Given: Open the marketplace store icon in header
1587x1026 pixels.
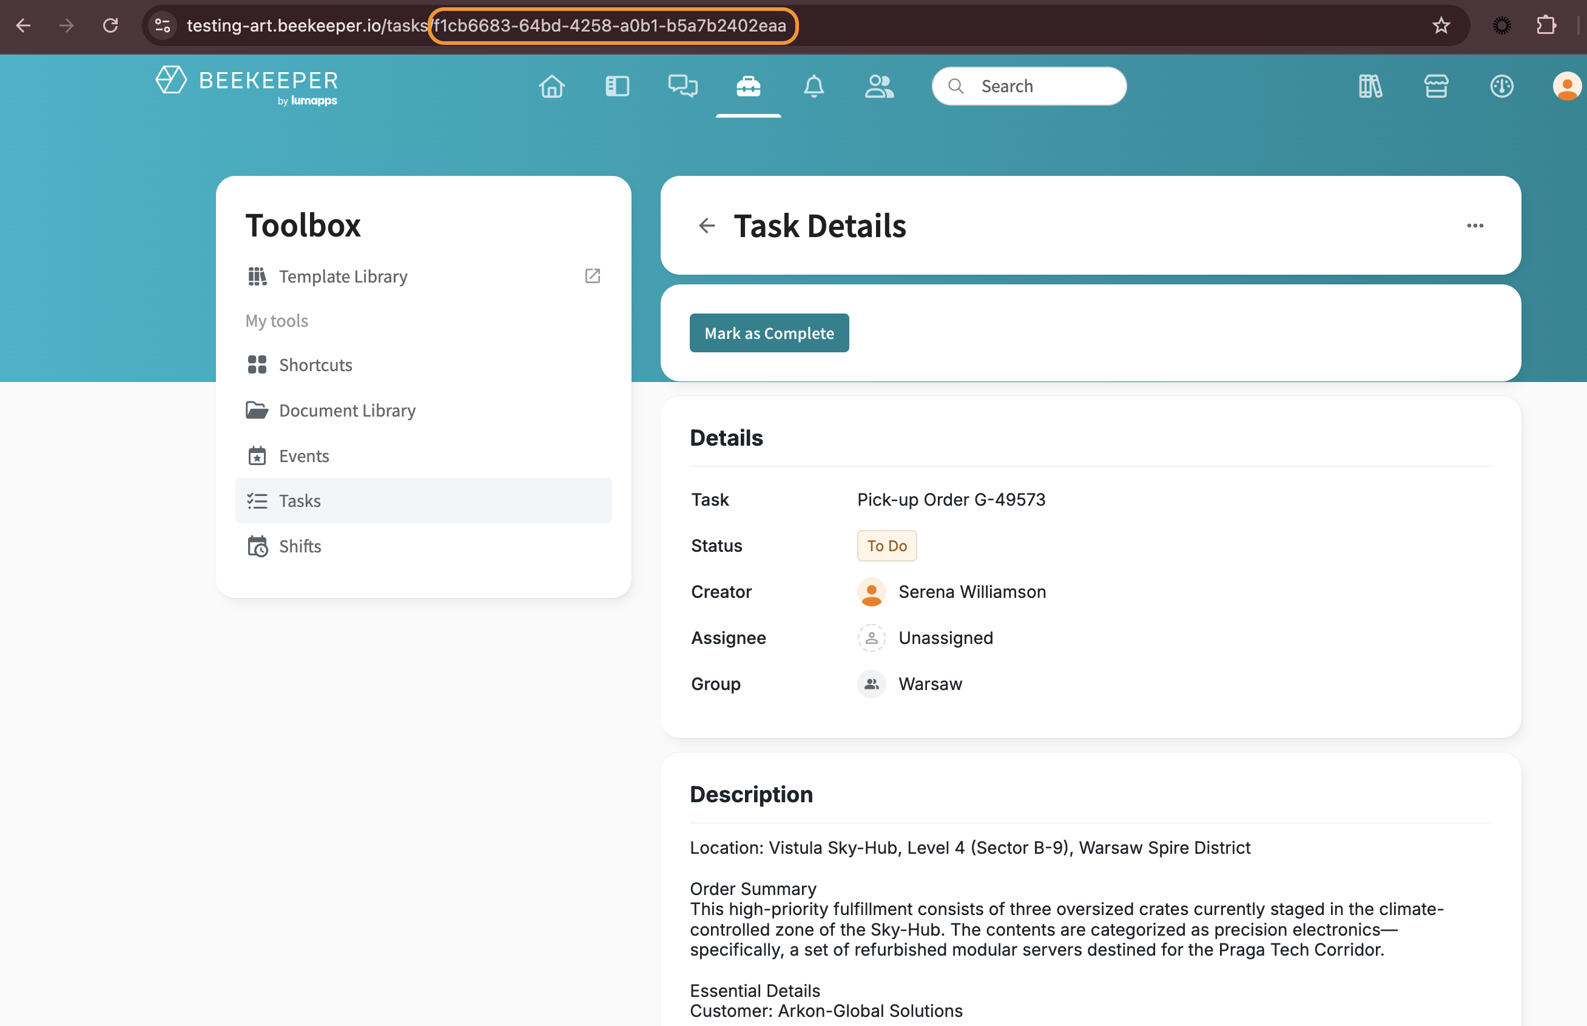Looking at the screenshot, I should (x=1436, y=86).
